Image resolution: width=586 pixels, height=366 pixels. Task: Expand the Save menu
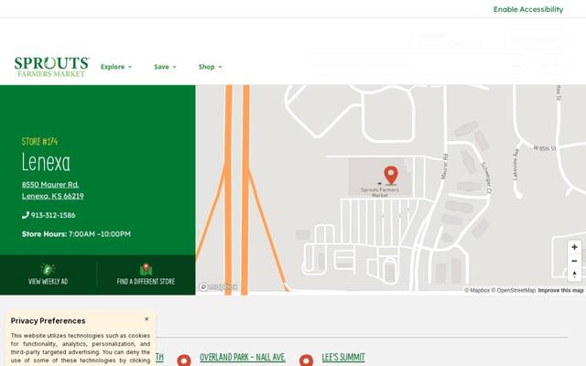(165, 67)
